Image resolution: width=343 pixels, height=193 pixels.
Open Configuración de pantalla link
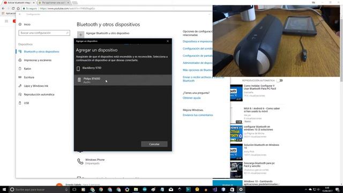(x=198, y=56)
